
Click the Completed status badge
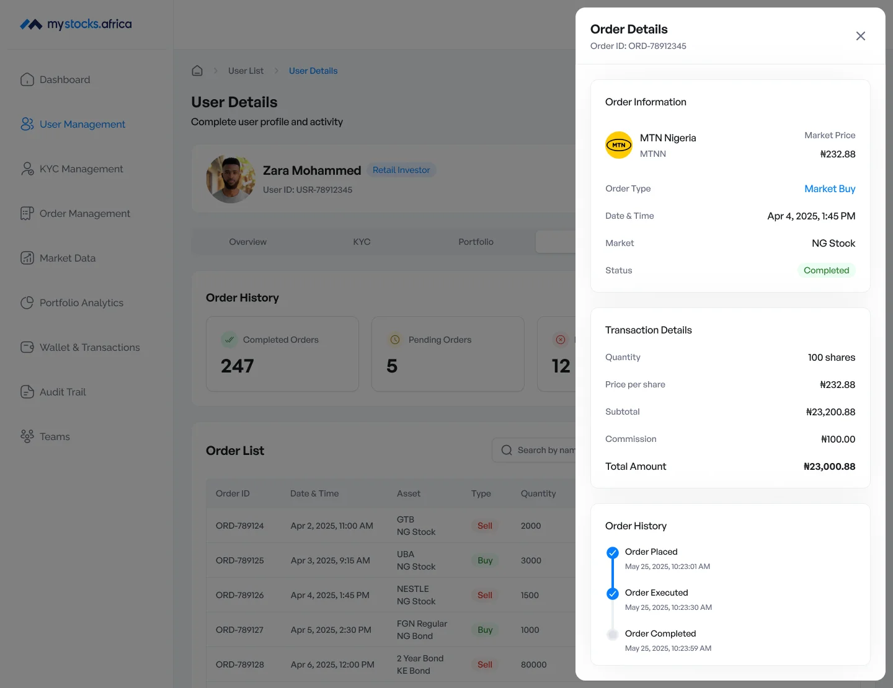pos(826,270)
